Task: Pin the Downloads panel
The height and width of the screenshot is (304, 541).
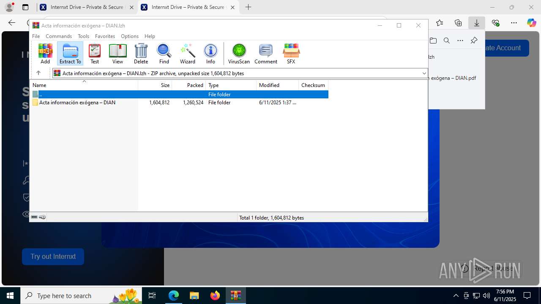Action: [x=474, y=41]
